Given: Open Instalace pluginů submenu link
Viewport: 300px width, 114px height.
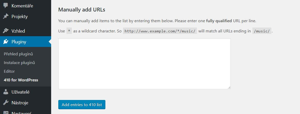Looking at the screenshot, I should tap(19, 62).
